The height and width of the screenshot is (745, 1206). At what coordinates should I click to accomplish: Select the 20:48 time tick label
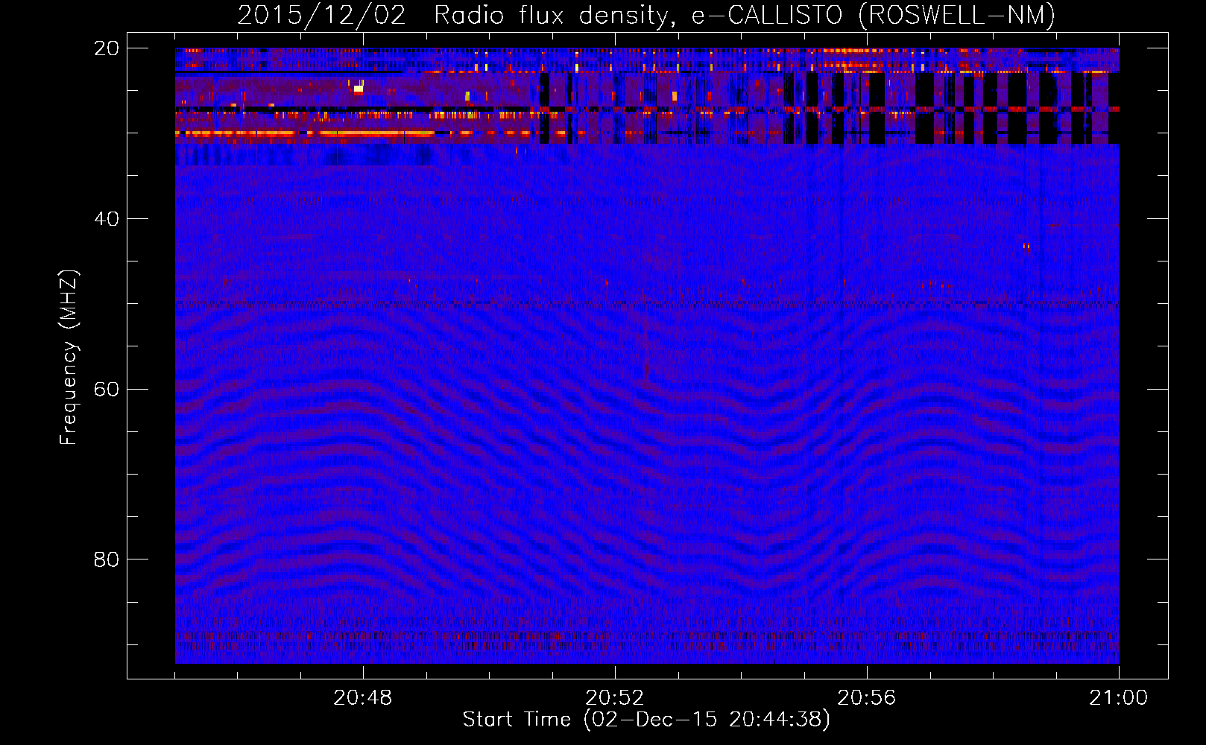(363, 698)
